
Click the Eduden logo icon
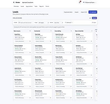click(14, 2)
